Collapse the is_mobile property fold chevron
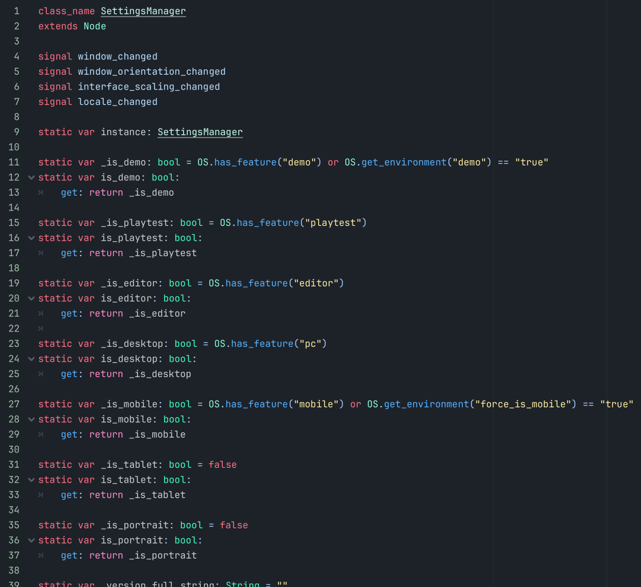This screenshot has height=587, width=641. pos(31,419)
